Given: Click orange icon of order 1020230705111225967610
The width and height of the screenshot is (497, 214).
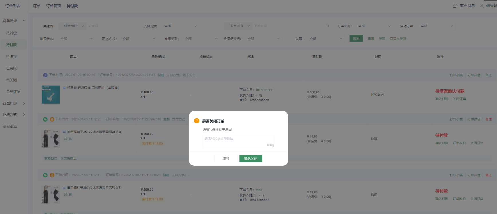Looking at the screenshot, I should tap(52, 119).
